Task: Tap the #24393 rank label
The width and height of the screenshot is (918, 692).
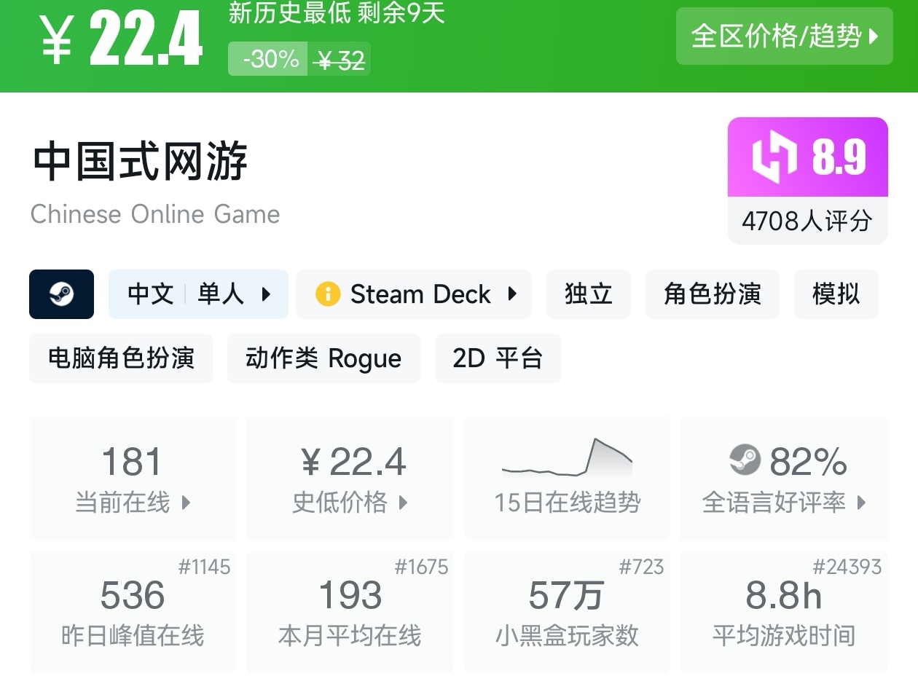Action: point(847,567)
